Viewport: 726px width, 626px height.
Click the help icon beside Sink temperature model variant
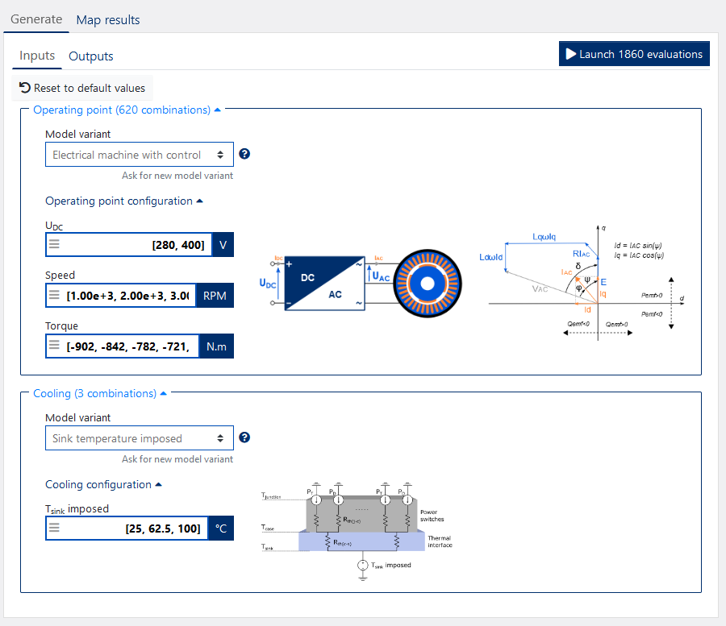pos(244,437)
